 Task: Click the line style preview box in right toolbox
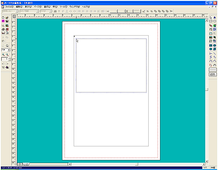click(x=213, y=70)
